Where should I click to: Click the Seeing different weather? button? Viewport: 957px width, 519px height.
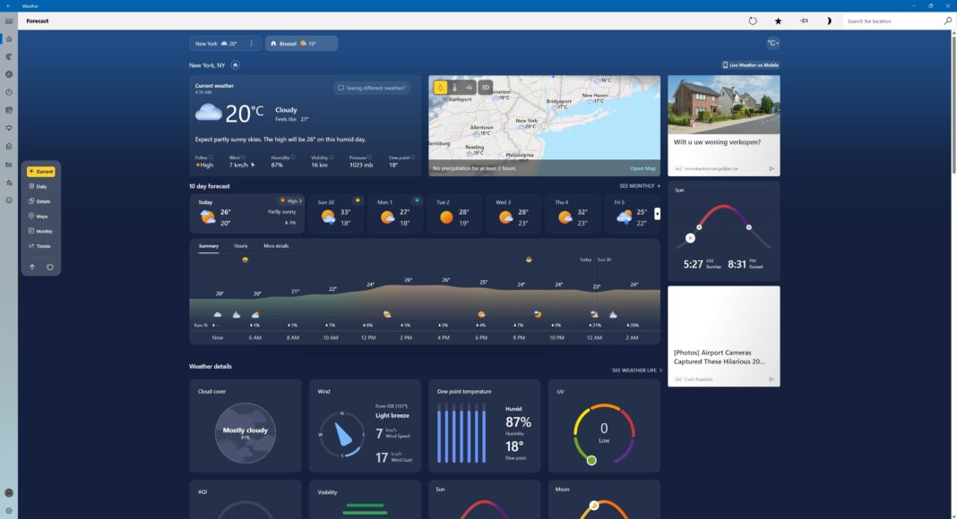click(371, 88)
